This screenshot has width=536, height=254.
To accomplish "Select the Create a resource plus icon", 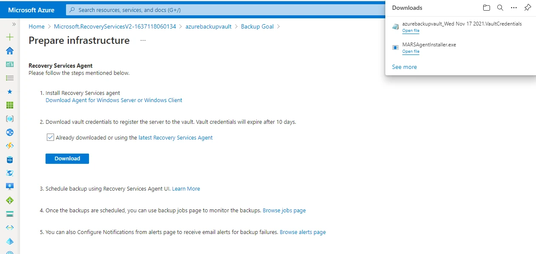I will 9,37.
